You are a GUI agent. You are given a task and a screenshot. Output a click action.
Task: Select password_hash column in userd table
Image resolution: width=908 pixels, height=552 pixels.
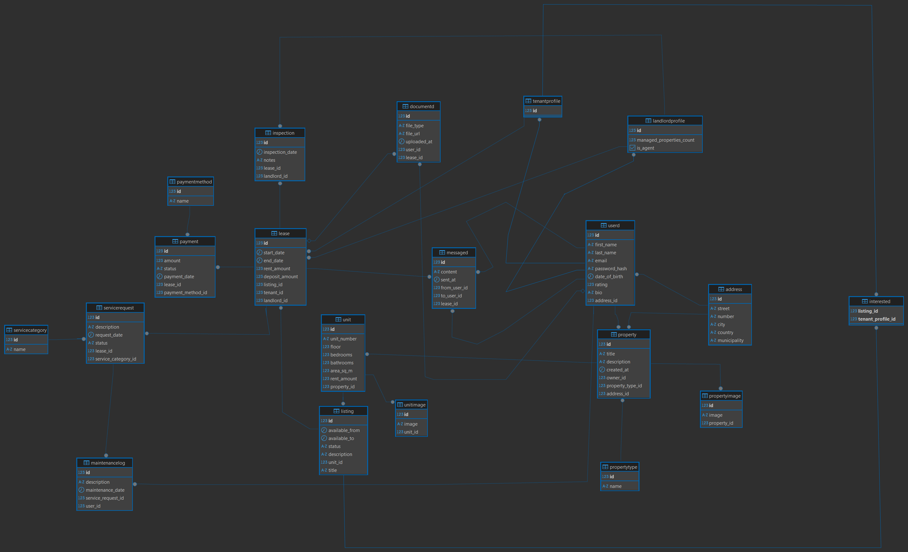point(610,268)
